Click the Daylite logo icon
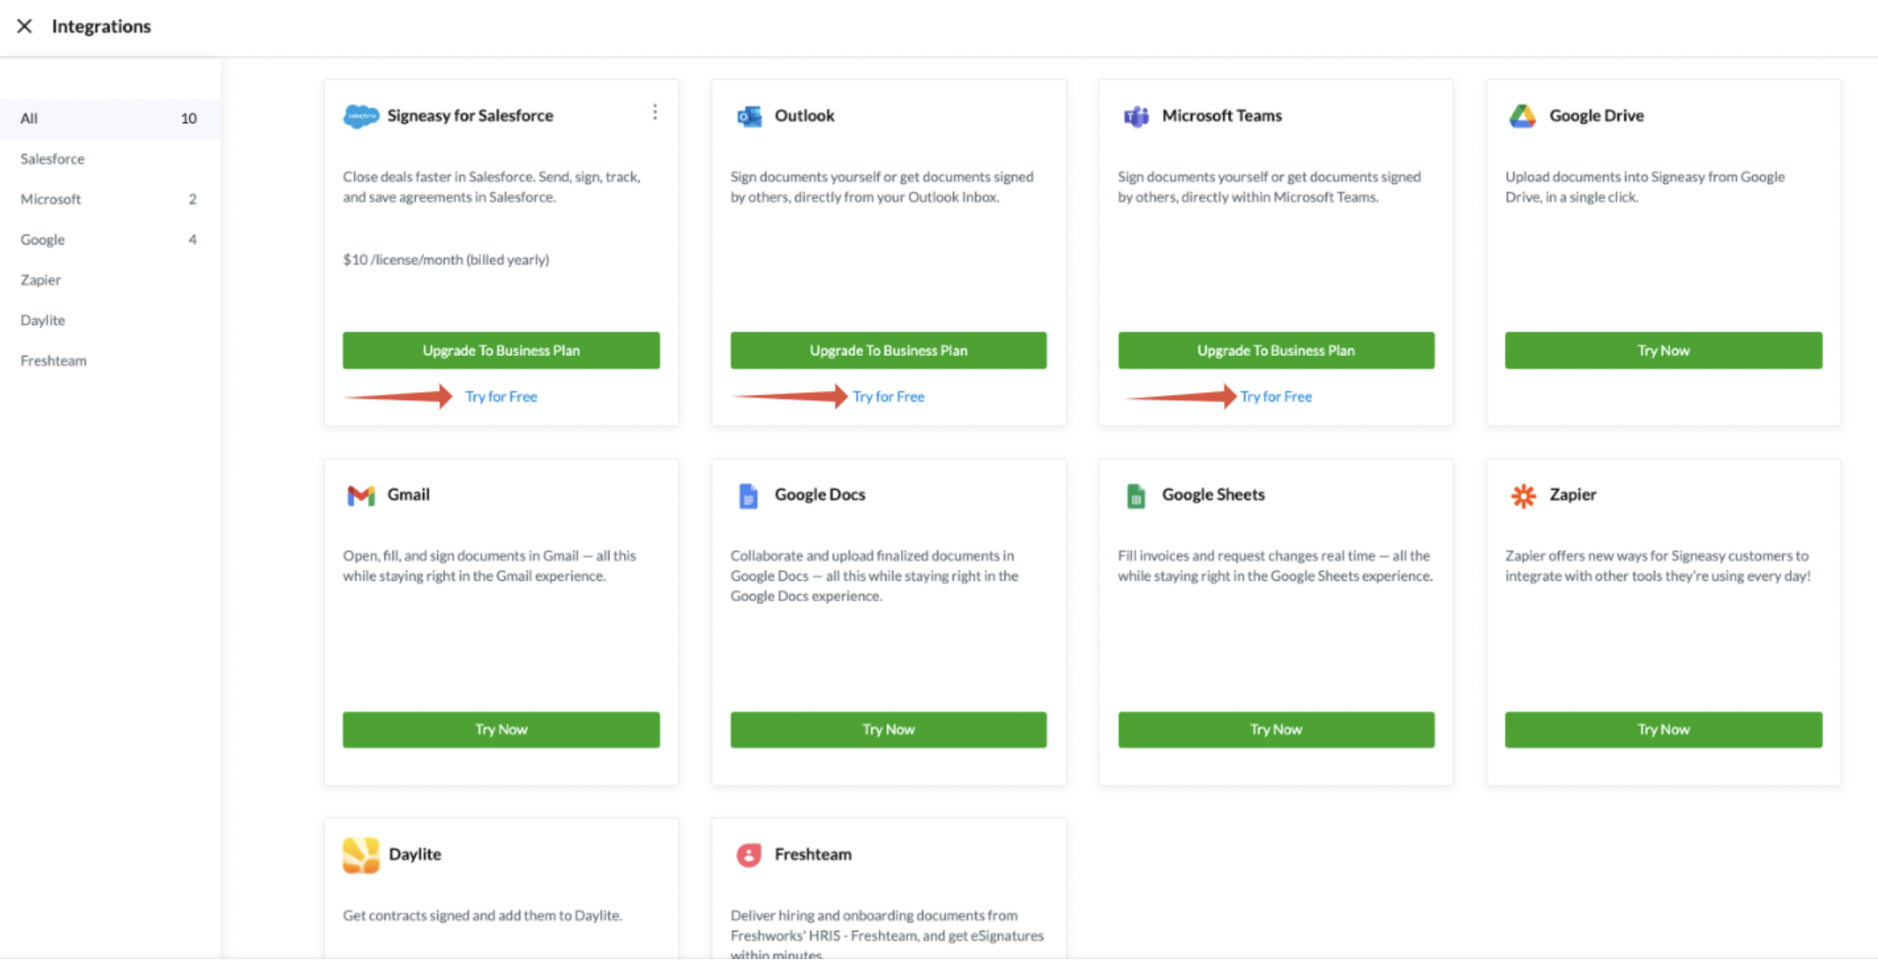The image size is (1878, 960). pyautogui.click(x=360, y=855)
